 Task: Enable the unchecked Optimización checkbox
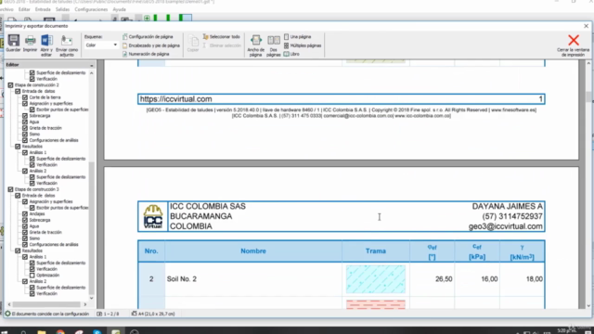click(32, 276)
